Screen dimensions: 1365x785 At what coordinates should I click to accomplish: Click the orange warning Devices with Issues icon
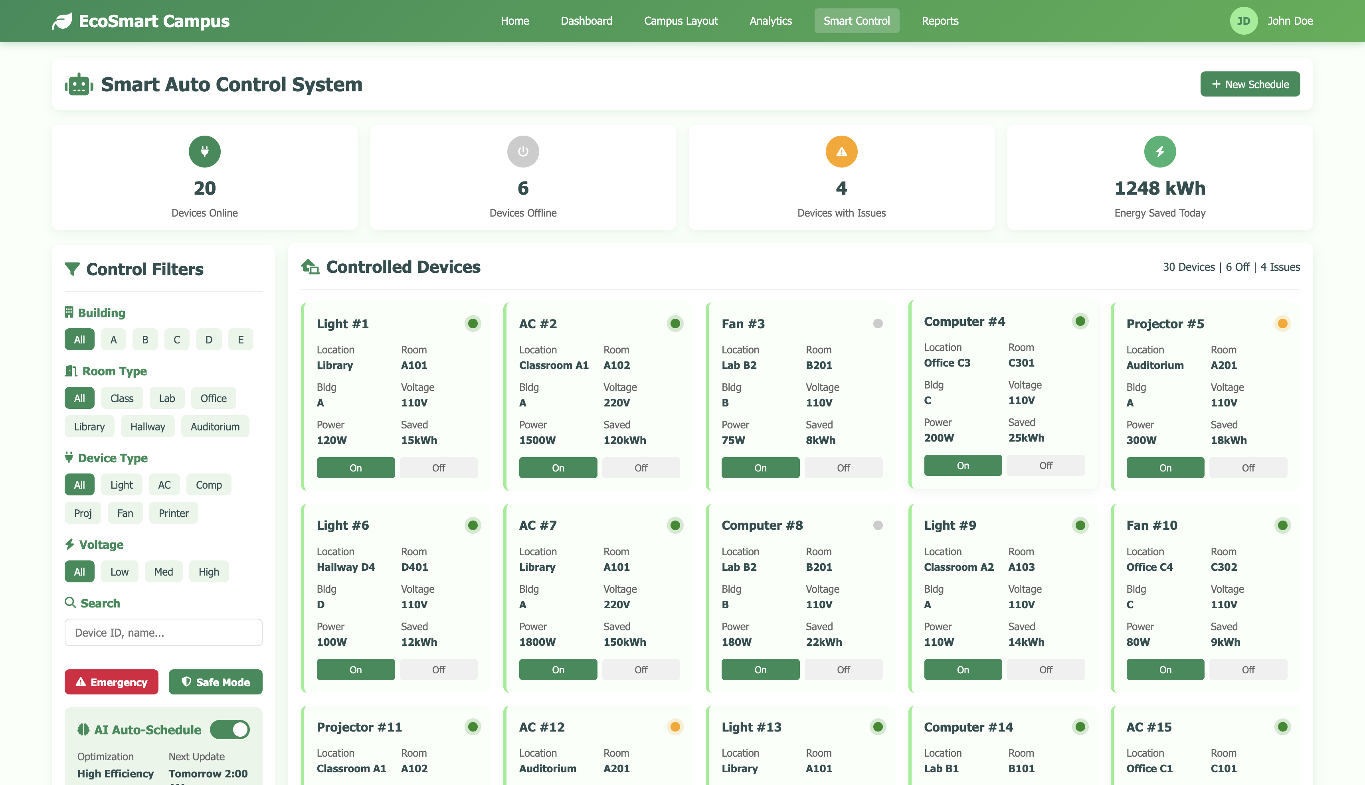(841, 152)
